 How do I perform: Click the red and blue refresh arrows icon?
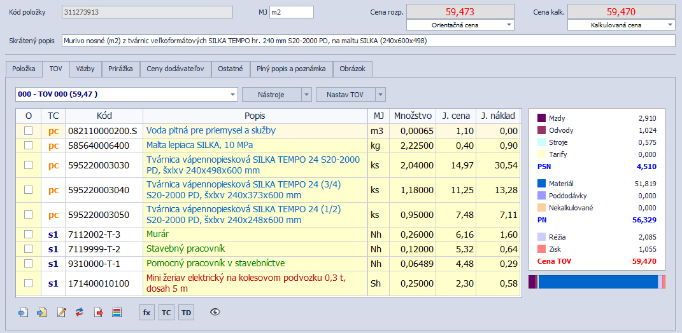click(80, 312)
